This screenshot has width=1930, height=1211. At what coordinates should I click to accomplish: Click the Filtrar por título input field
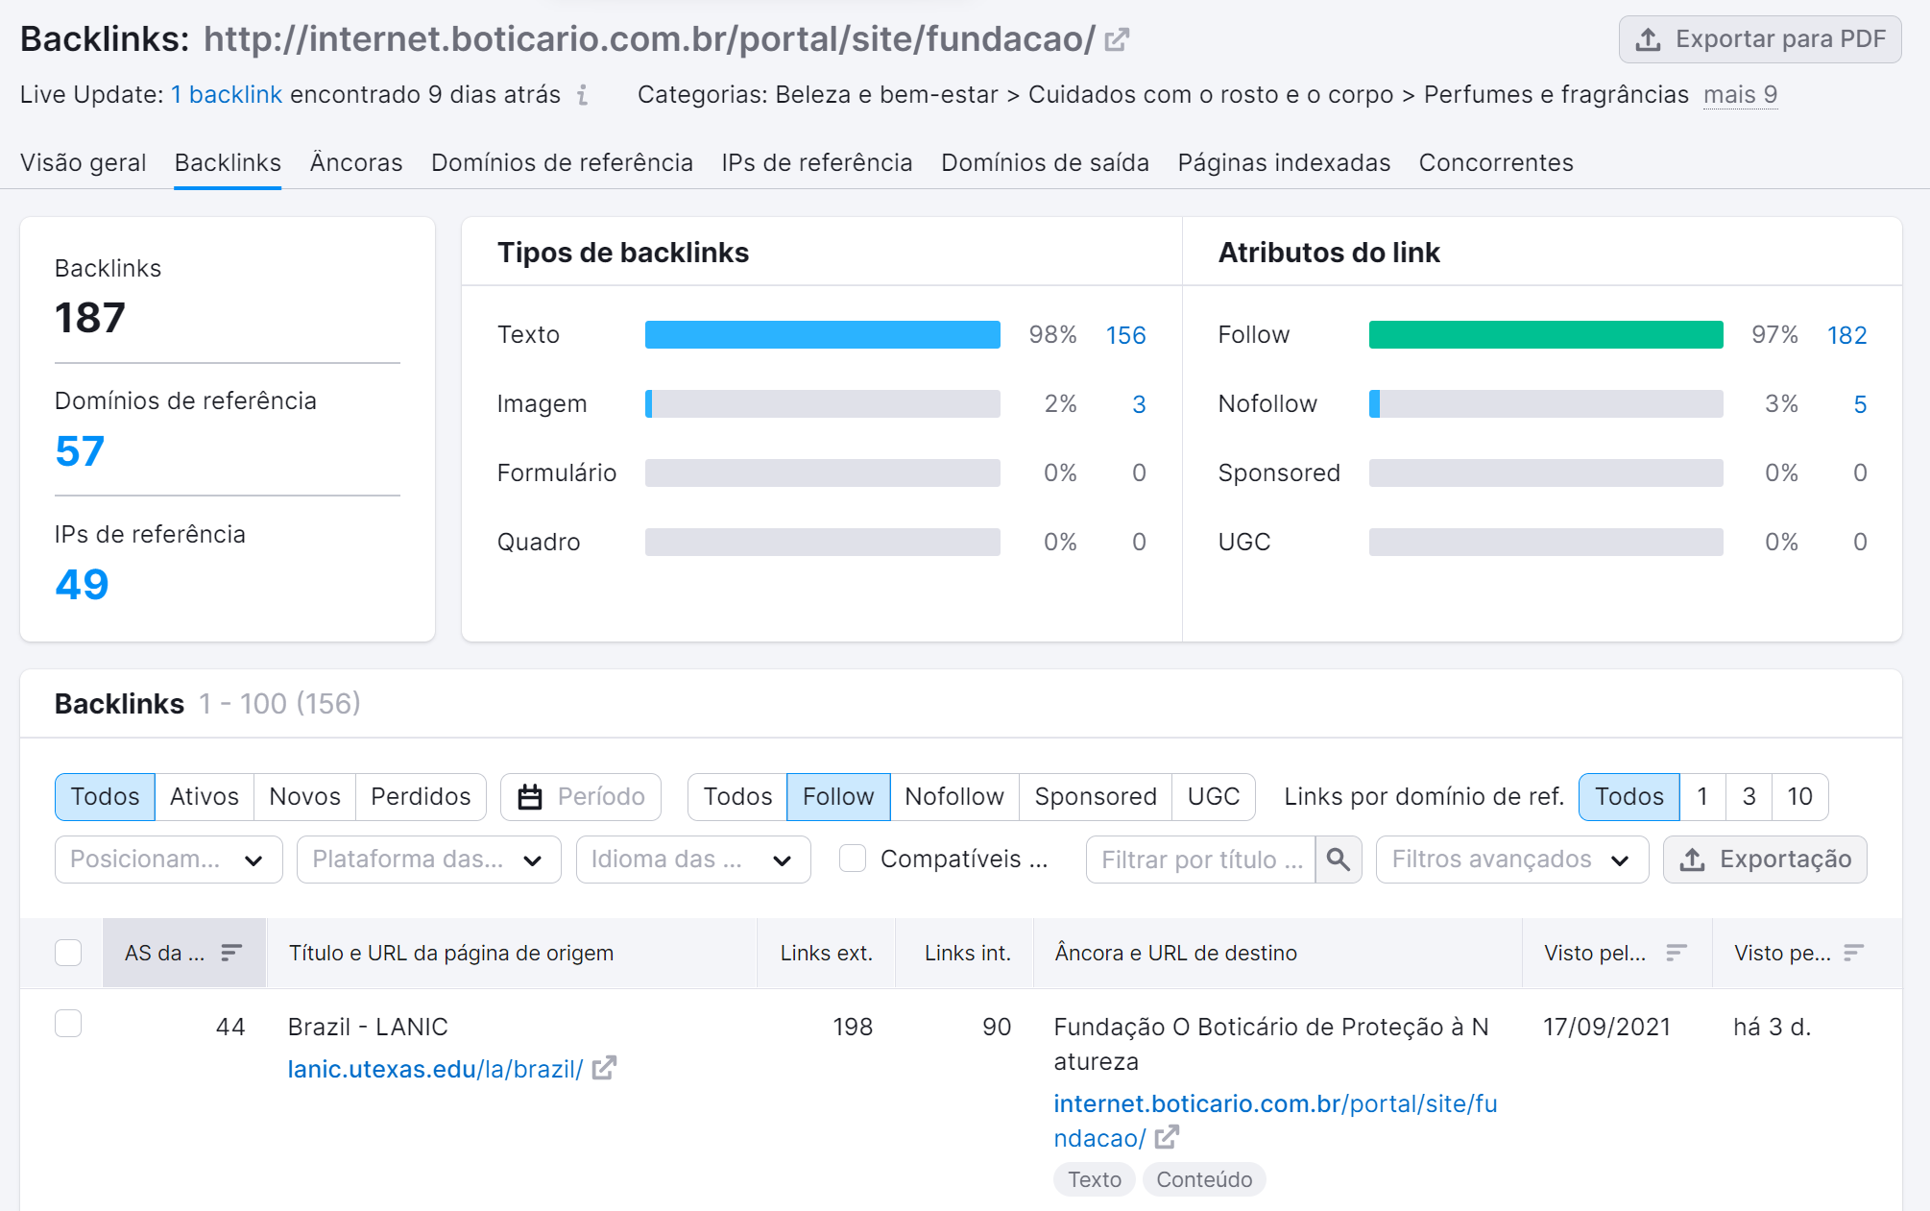point(1200,859)
